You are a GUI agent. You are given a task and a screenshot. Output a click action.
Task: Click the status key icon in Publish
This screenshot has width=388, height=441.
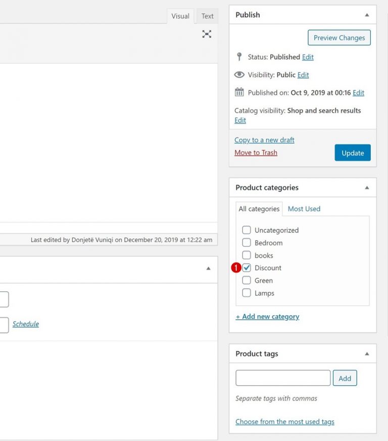(x=239, y=57)
